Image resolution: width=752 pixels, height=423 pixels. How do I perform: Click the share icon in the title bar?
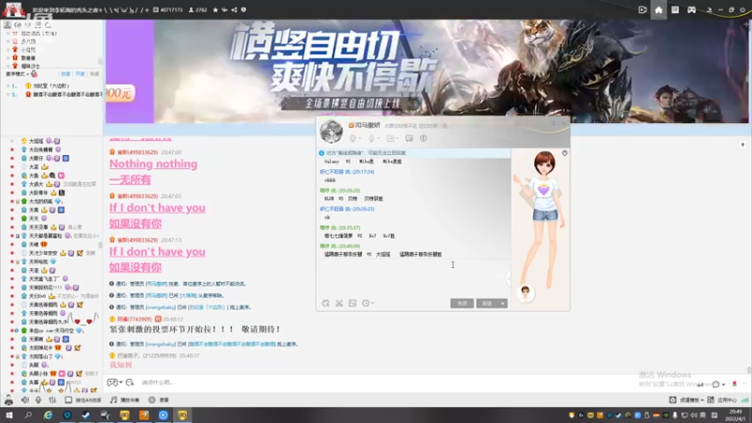(234, 9)
